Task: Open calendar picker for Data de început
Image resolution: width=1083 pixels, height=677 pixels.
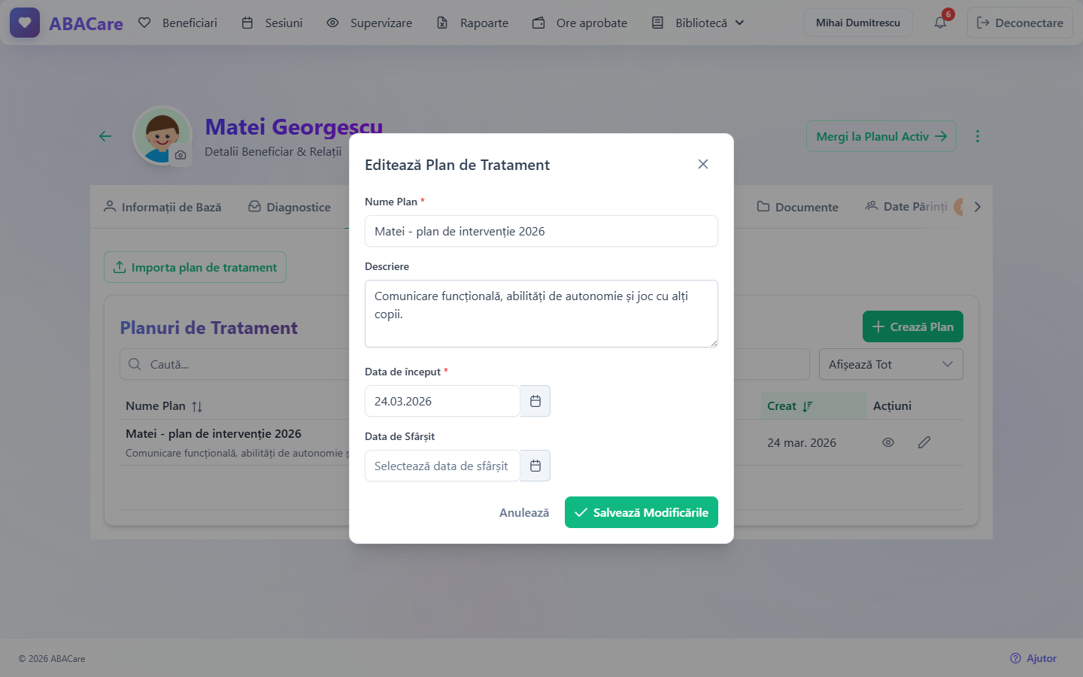Action: [535, 401]
